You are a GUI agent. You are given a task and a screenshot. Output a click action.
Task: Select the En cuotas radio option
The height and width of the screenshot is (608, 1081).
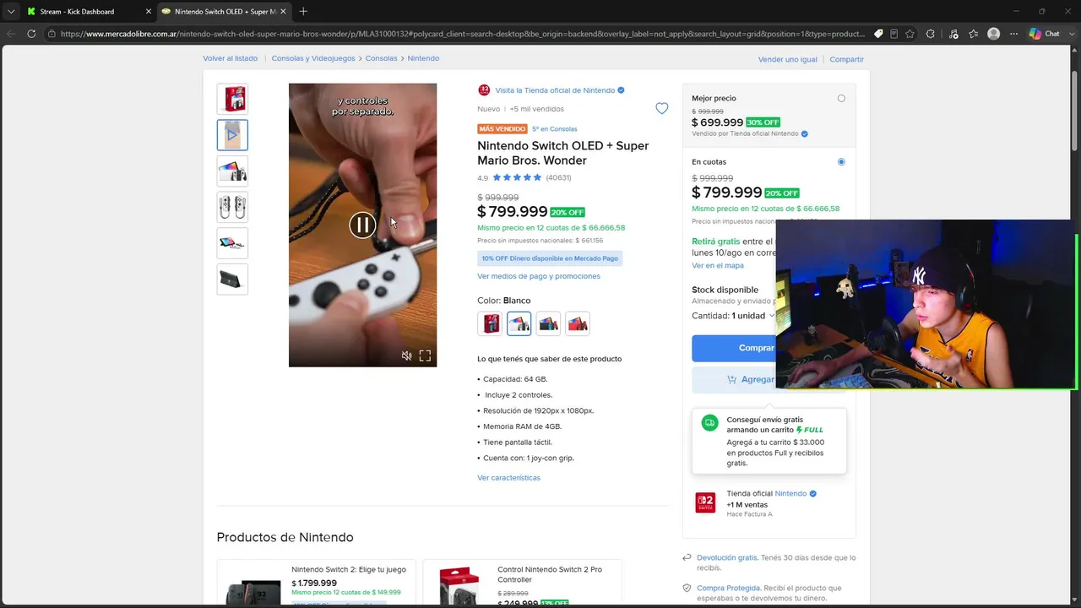click(x=841, y=161)
